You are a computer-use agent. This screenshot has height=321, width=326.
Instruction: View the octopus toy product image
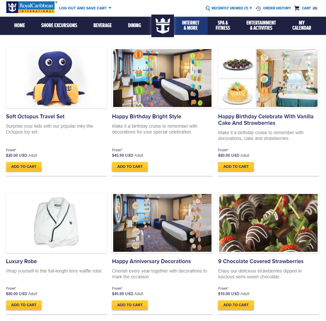click(56, 78)
